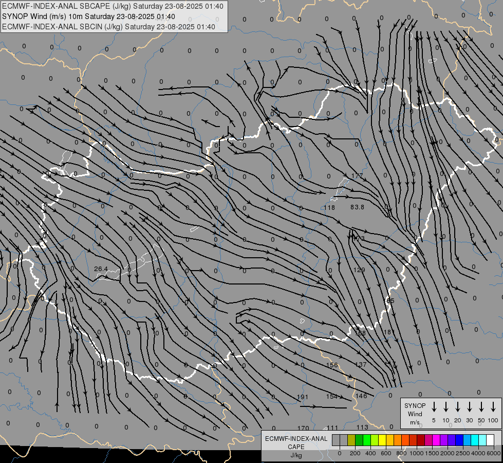Select the bright magenta swatch after 1500

click(436, 440)
